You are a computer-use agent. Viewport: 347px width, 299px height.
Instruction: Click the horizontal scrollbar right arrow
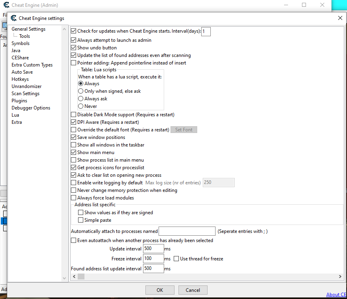(340, 276)
